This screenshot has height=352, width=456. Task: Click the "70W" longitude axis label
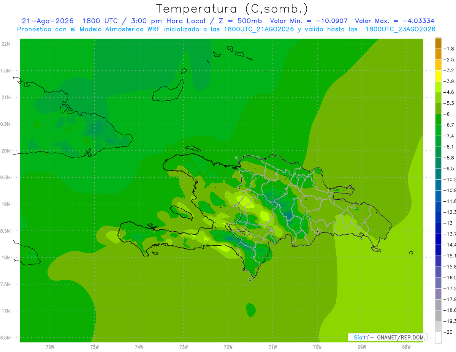(317, 347)
